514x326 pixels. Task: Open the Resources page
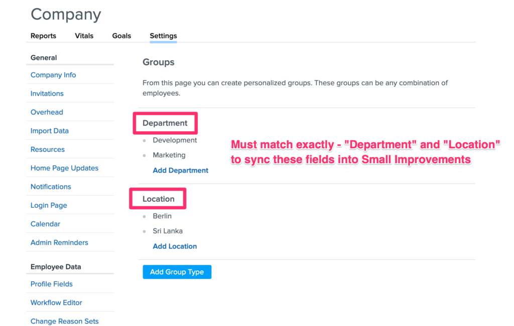(47, 149)
